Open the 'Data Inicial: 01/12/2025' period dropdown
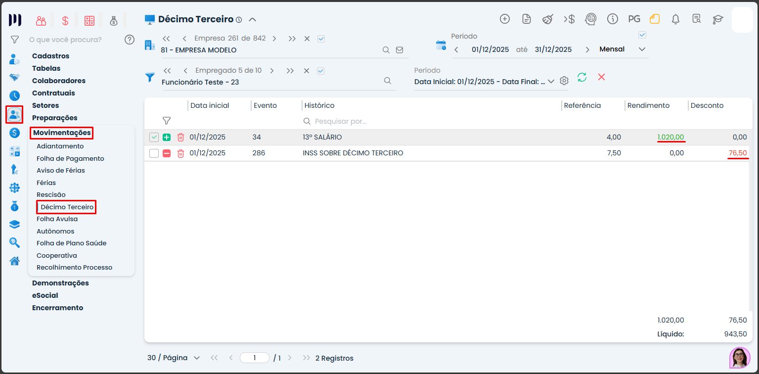This screenshot has height=374, width=759. (x=485, y=82)
